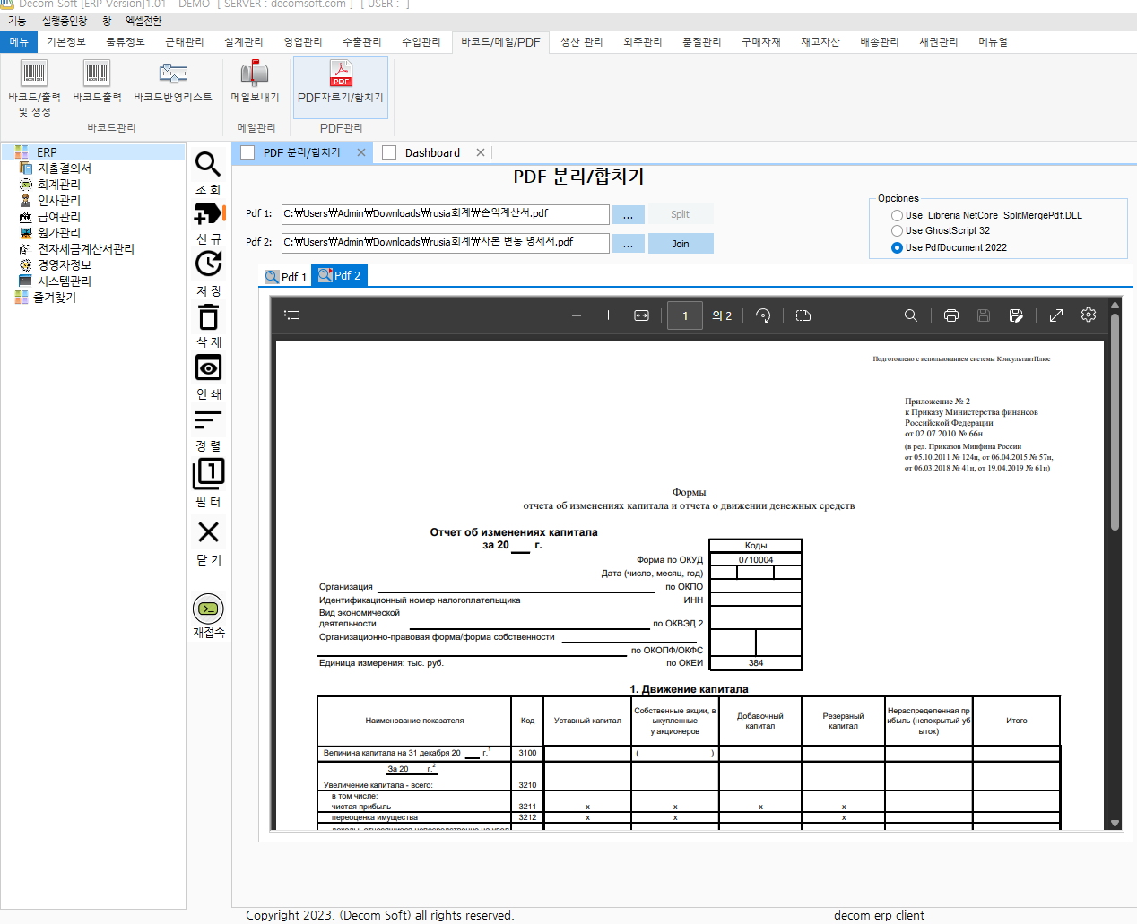Open the 채권관리 ribbon tab

click(x=938, y=42)
